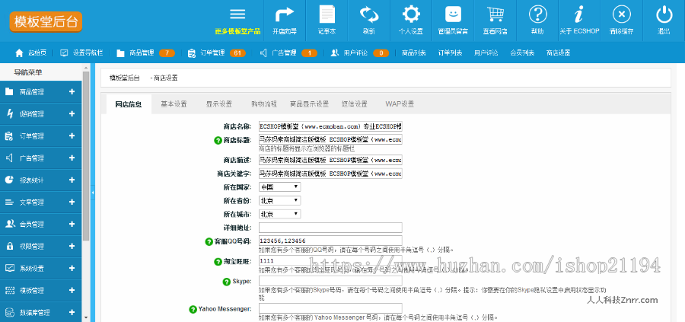Click the help icon beside 淘宝旺旺
Image resolution: width=685 pixels, height=322 pixels.
(x=218, y=261)
